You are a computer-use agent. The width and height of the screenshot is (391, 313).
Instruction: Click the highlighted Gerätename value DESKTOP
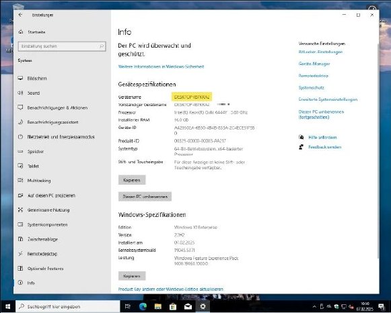[x=192, y=97]
